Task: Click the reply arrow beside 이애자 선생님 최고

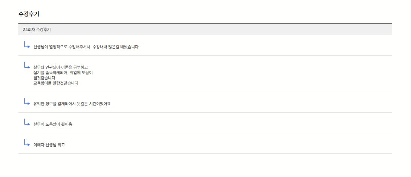Action: (27, 143)
